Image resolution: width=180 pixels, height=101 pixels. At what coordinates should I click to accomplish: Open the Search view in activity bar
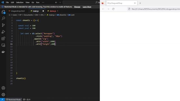(x=3, y=18)
